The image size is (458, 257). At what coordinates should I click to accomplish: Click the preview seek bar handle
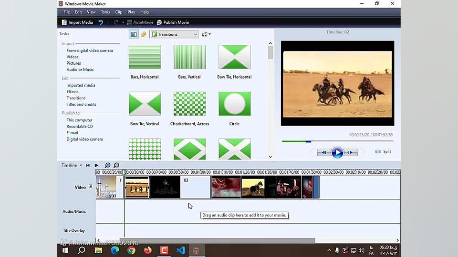click(x=308, y=141)
